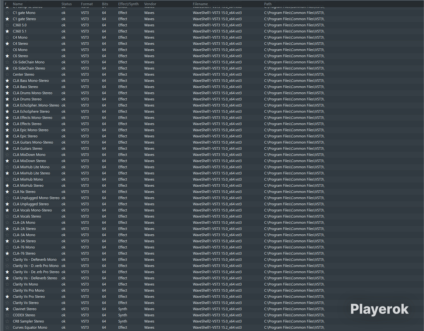Select the 'C4 Mono' plugin name
The height and width of the screenshot is (331, 424).
point(20,37)
